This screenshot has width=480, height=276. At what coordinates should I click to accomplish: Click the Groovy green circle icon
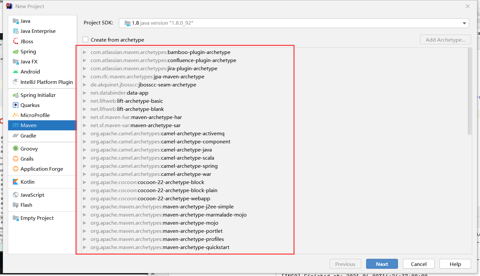coord(16,149)
